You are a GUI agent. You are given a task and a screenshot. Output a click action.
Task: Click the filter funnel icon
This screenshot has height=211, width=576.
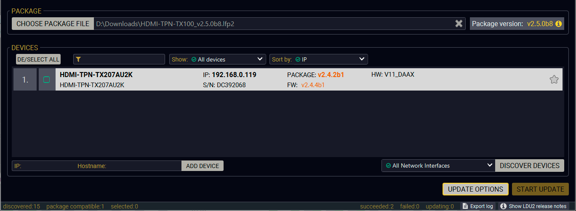tap(78, 59)
